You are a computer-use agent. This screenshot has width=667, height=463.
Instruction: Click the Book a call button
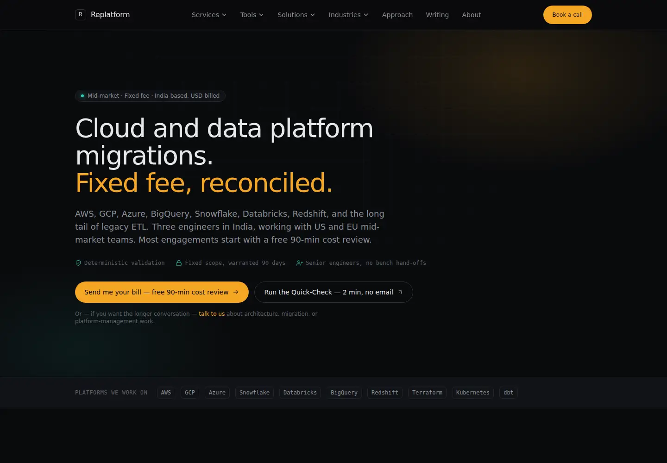click(567, 15)
